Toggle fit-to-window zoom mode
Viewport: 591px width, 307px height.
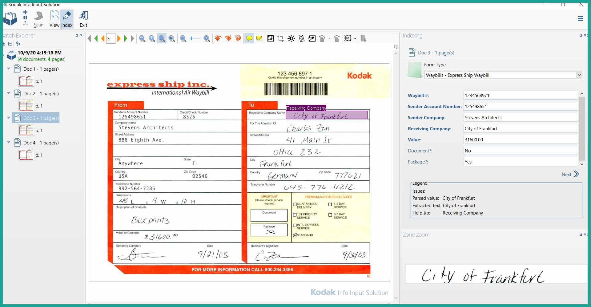tap(162, 38)
